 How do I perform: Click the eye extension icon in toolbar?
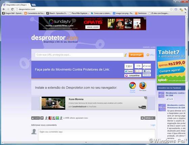click(181, 9)
